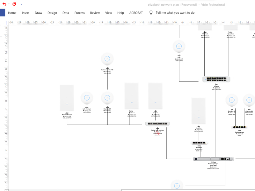
Task: Select the AP10 Salle Premium access point
Action: tap(87, 98)
